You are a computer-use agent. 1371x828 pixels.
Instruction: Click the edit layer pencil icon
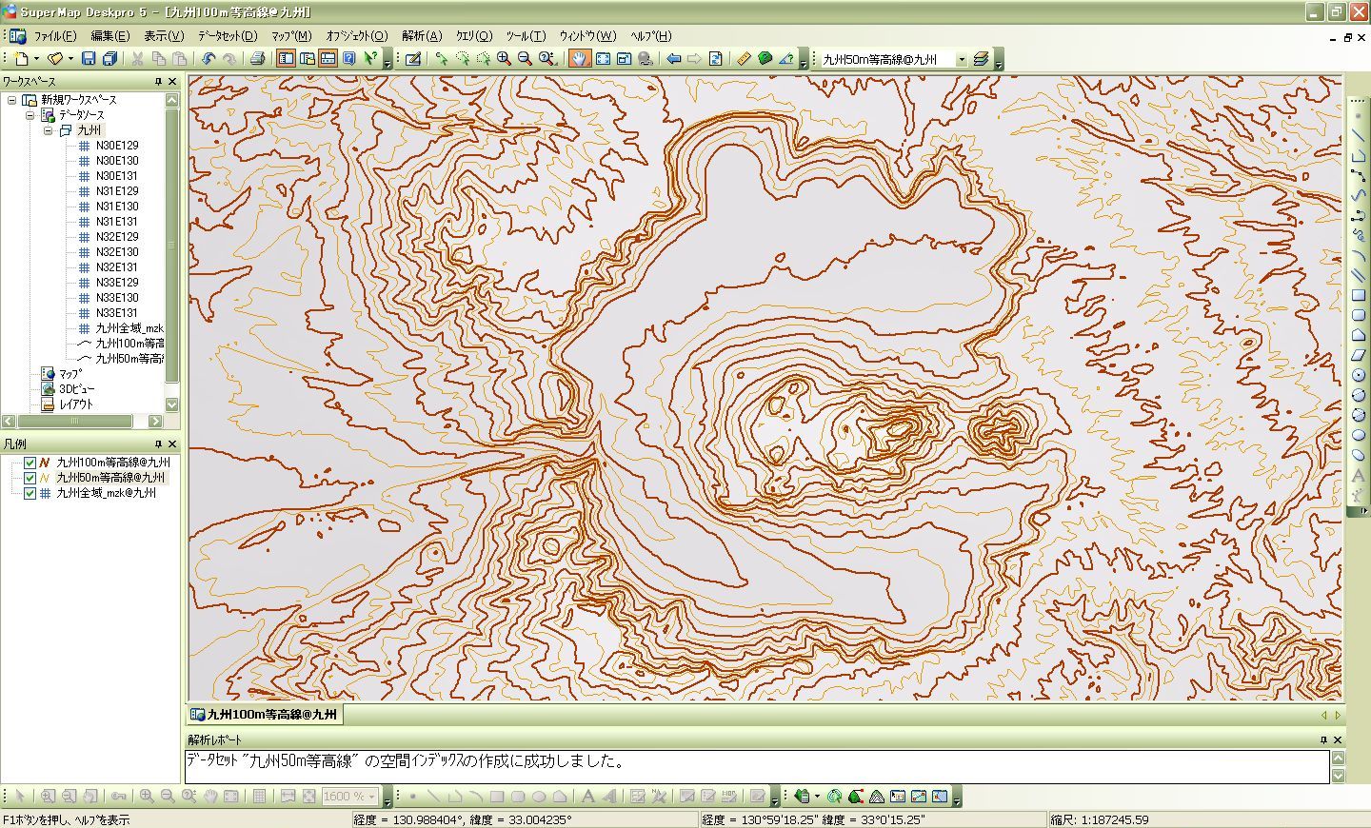(x=413, y=59)
